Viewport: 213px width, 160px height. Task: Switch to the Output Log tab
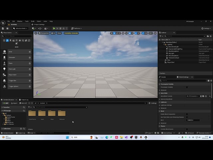(x=24, y=100)
